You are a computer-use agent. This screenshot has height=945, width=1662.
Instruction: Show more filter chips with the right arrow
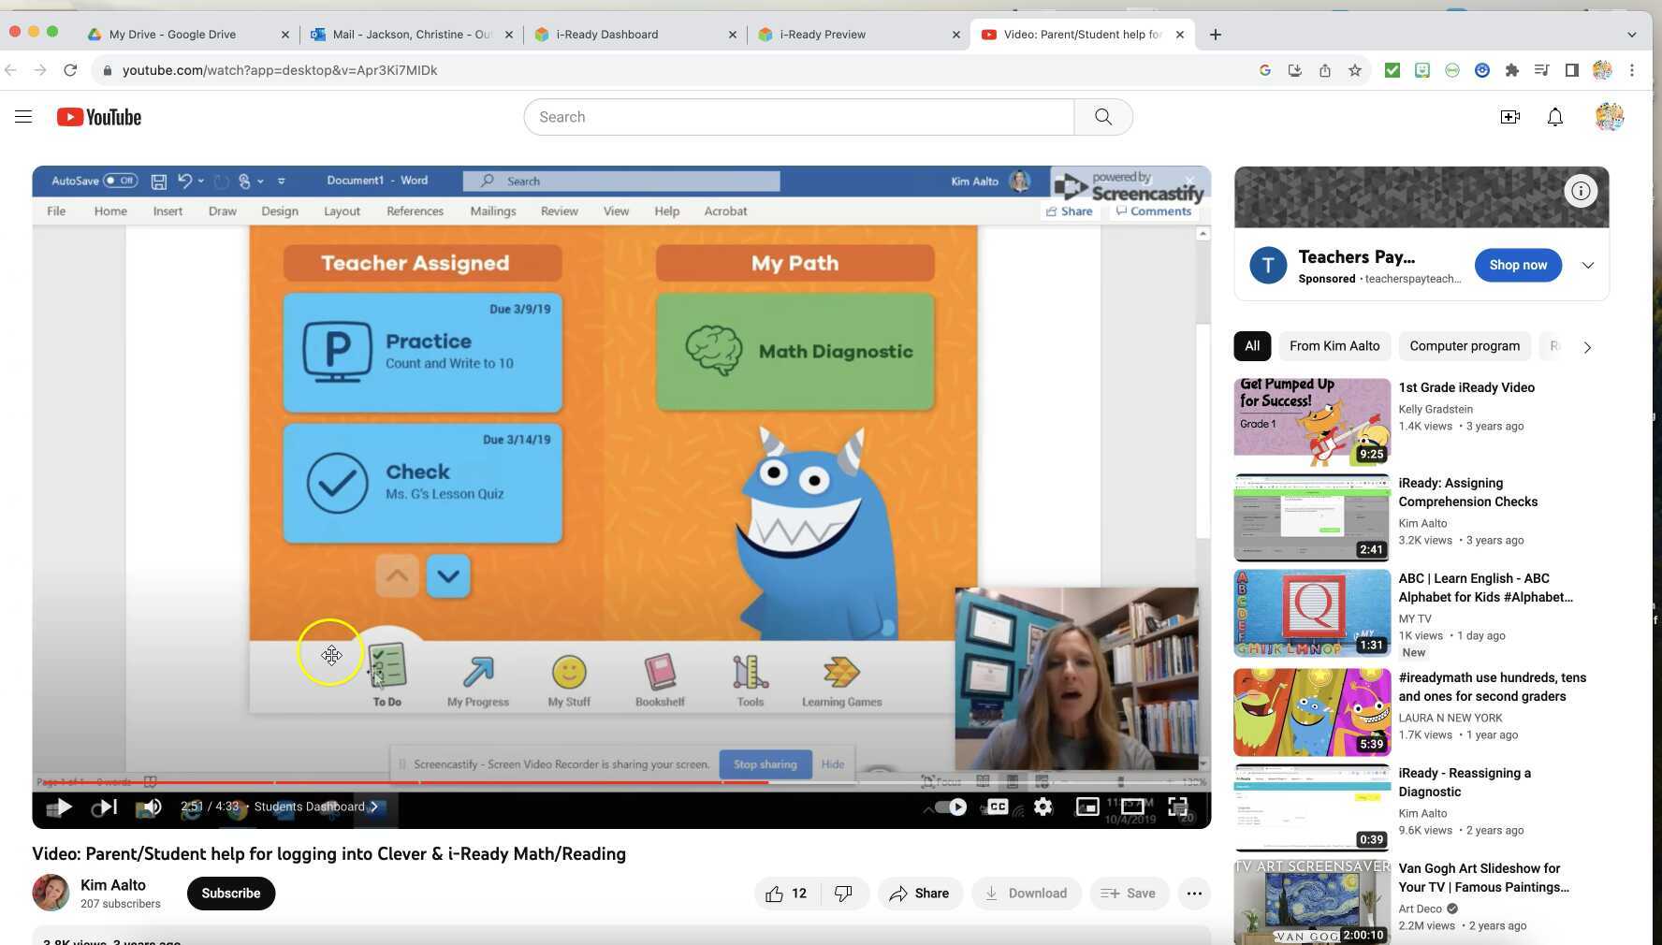tap(1587, 346)
